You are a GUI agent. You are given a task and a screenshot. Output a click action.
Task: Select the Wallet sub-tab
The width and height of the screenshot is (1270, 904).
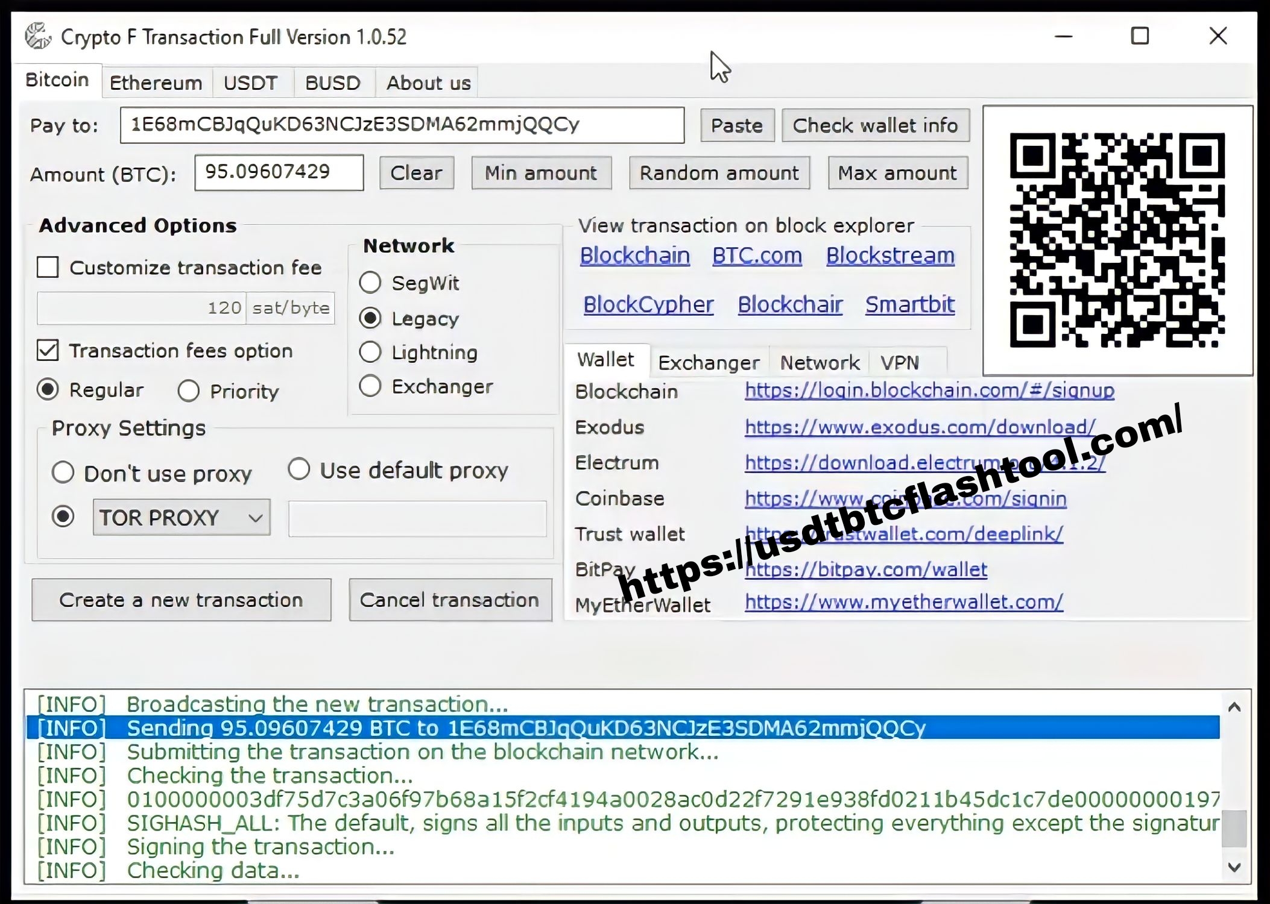(605, 360)
